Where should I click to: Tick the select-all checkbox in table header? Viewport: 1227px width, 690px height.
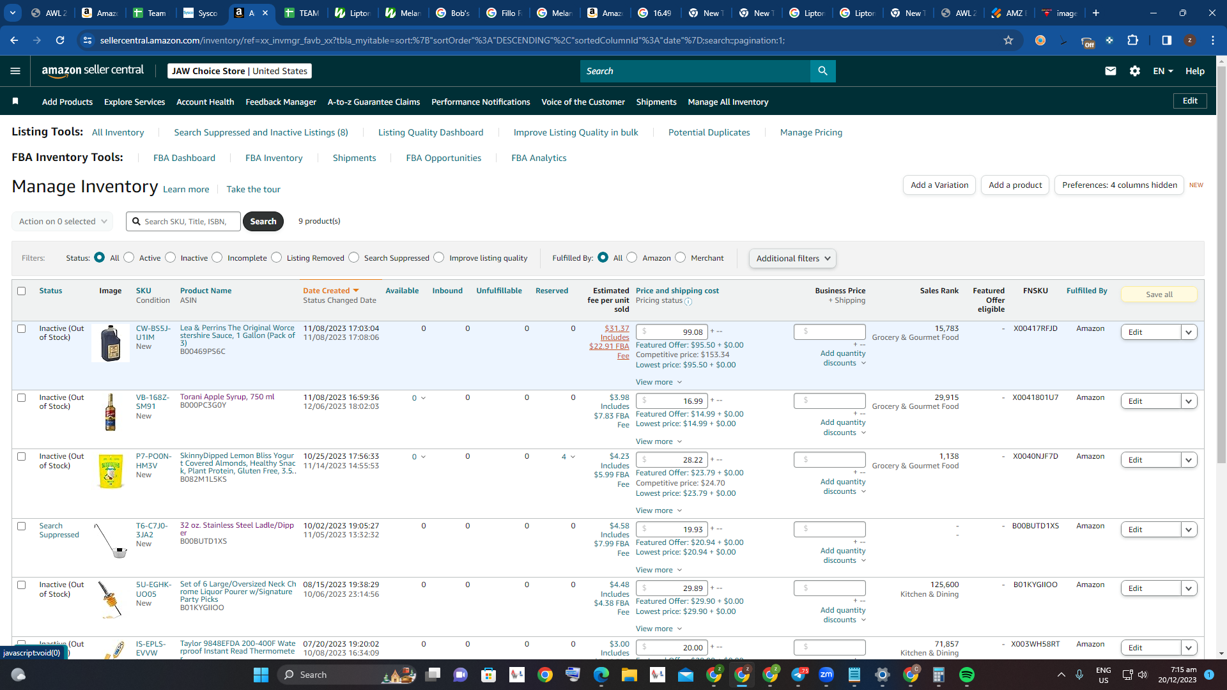[x=21, y=291]
